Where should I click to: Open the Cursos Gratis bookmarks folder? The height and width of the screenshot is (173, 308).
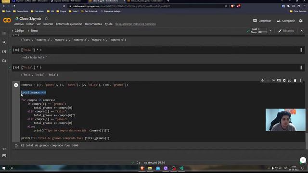pyautogui.click(x=21, y=11)
